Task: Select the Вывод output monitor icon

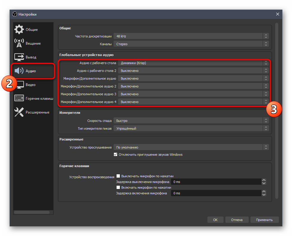Action: pos(19,57)
